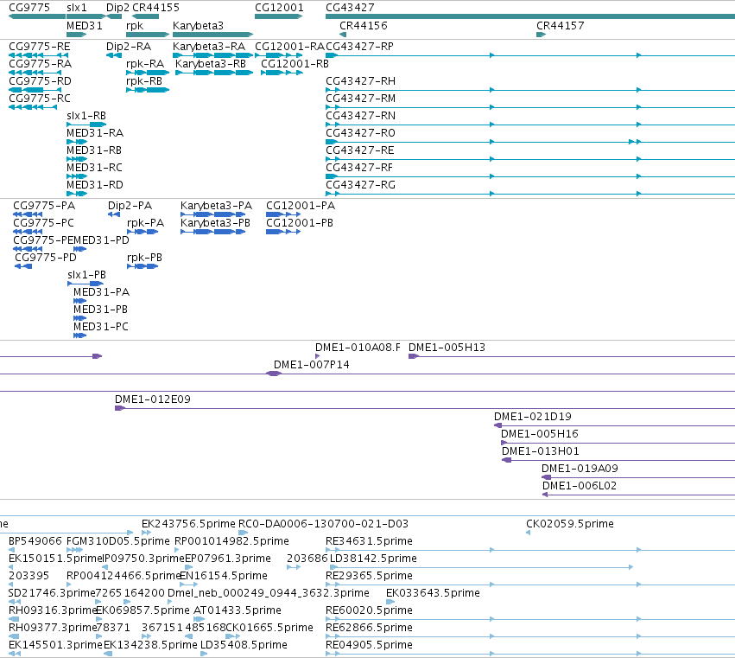The image size is (735, 658).
Task: Click transcript MED31-RA
Action: tap(95, 133)
